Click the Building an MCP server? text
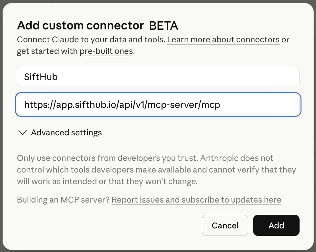The height and width of the screenshot is (252, 316). pos(63,200)
